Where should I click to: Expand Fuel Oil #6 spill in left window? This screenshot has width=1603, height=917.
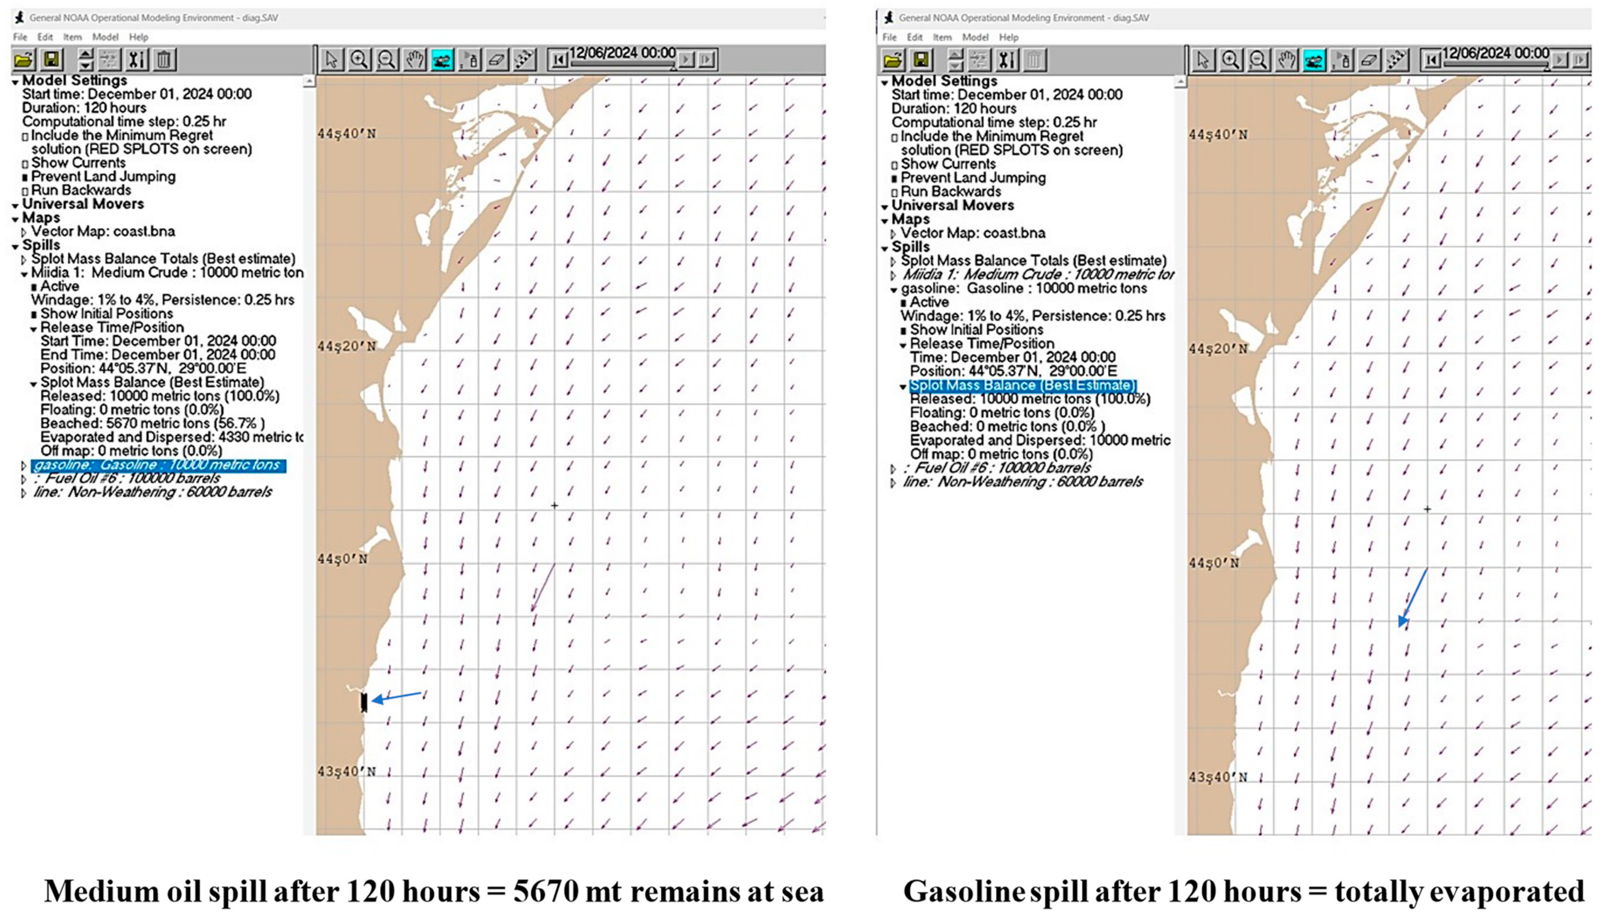pos(24,479)
